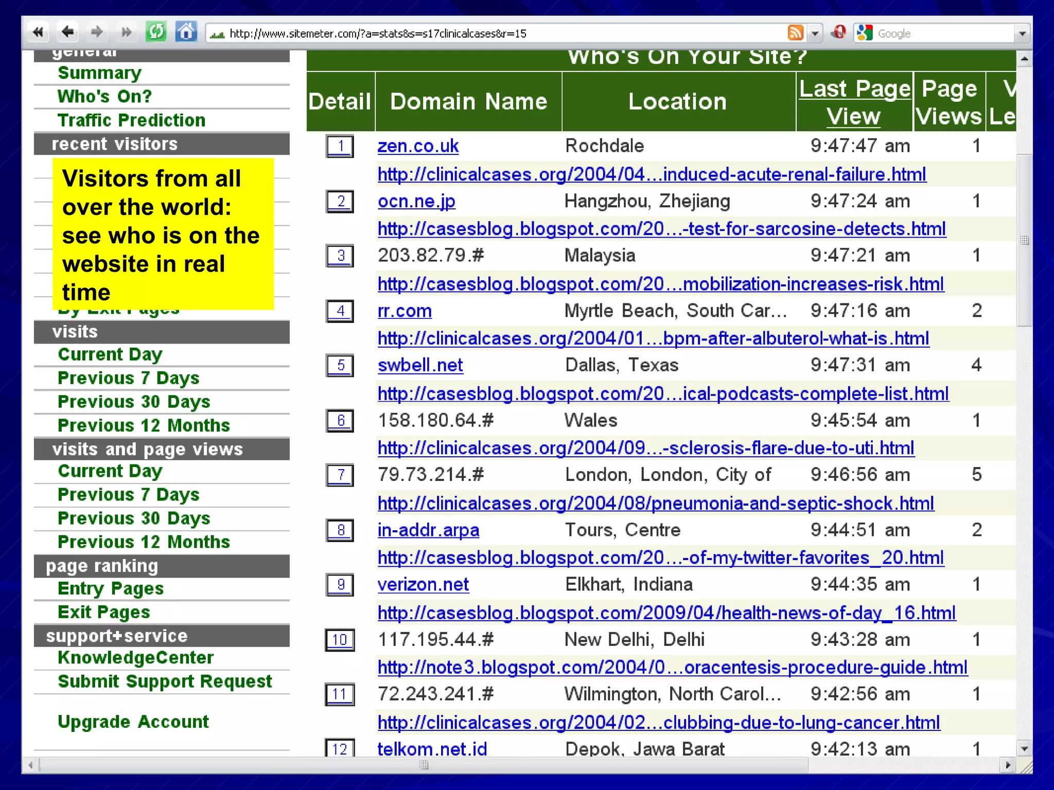This screenshot has width=1054, height=790.
Task: Click the vertical scrollbar thumb
Action: [1025, 240]
